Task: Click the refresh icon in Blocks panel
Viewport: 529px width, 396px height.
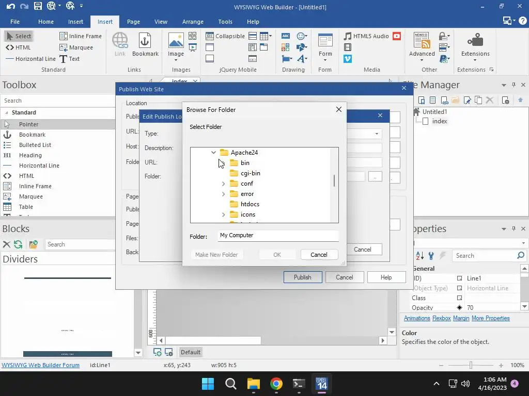Action: click(18, 244)
